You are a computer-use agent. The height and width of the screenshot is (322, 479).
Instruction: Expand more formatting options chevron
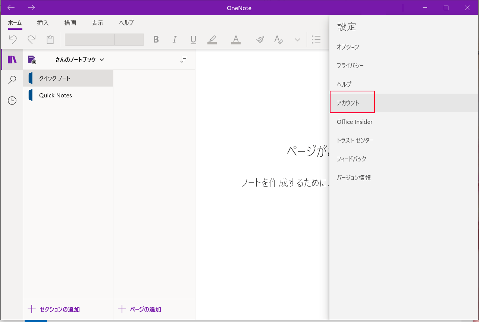(297, 40)
